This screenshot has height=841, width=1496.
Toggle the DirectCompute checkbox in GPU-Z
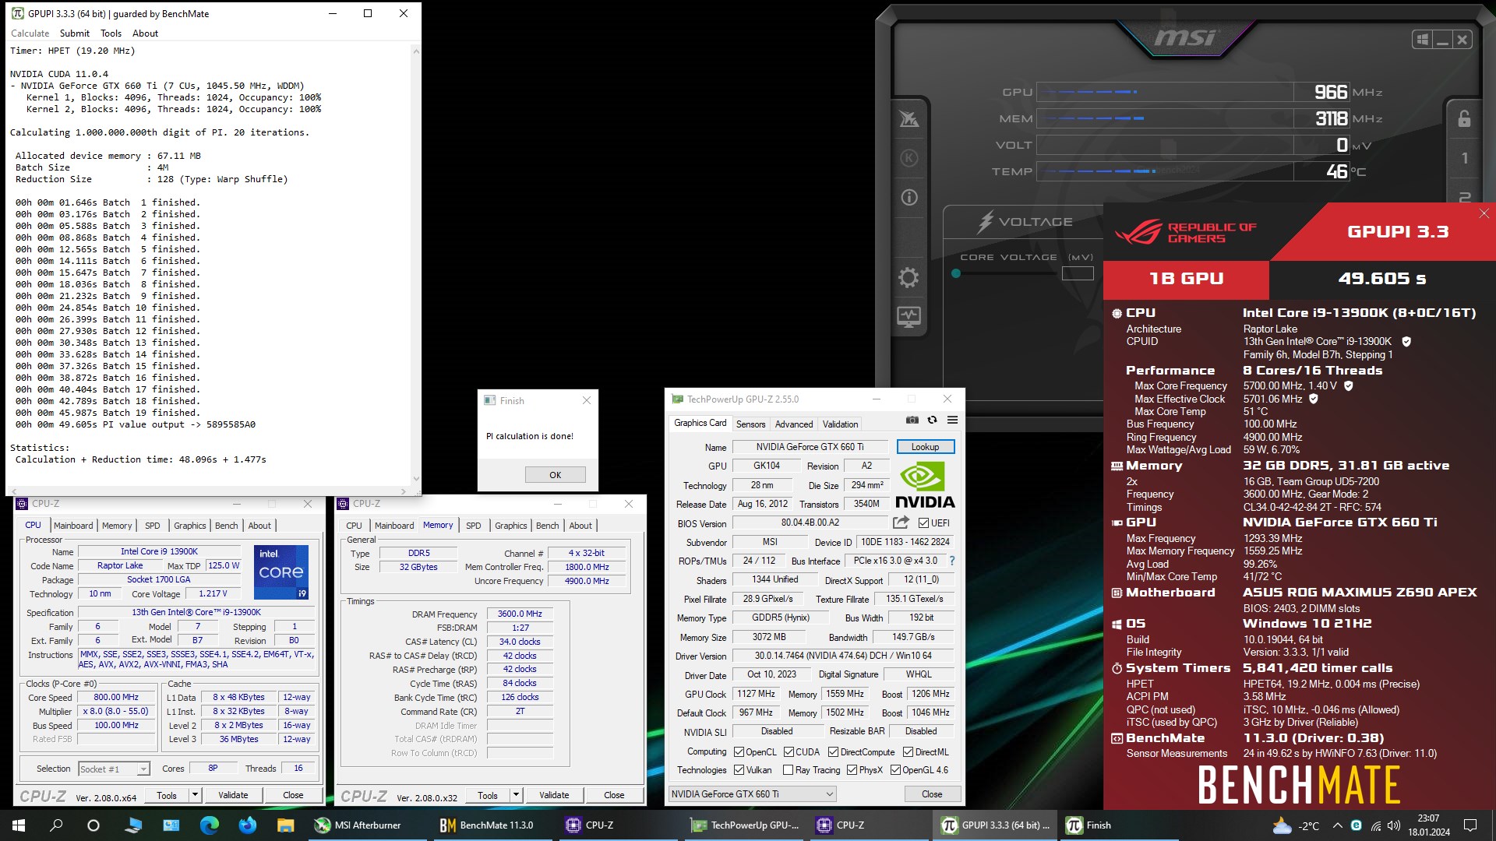pyautogui.click(x=833, y=752)
